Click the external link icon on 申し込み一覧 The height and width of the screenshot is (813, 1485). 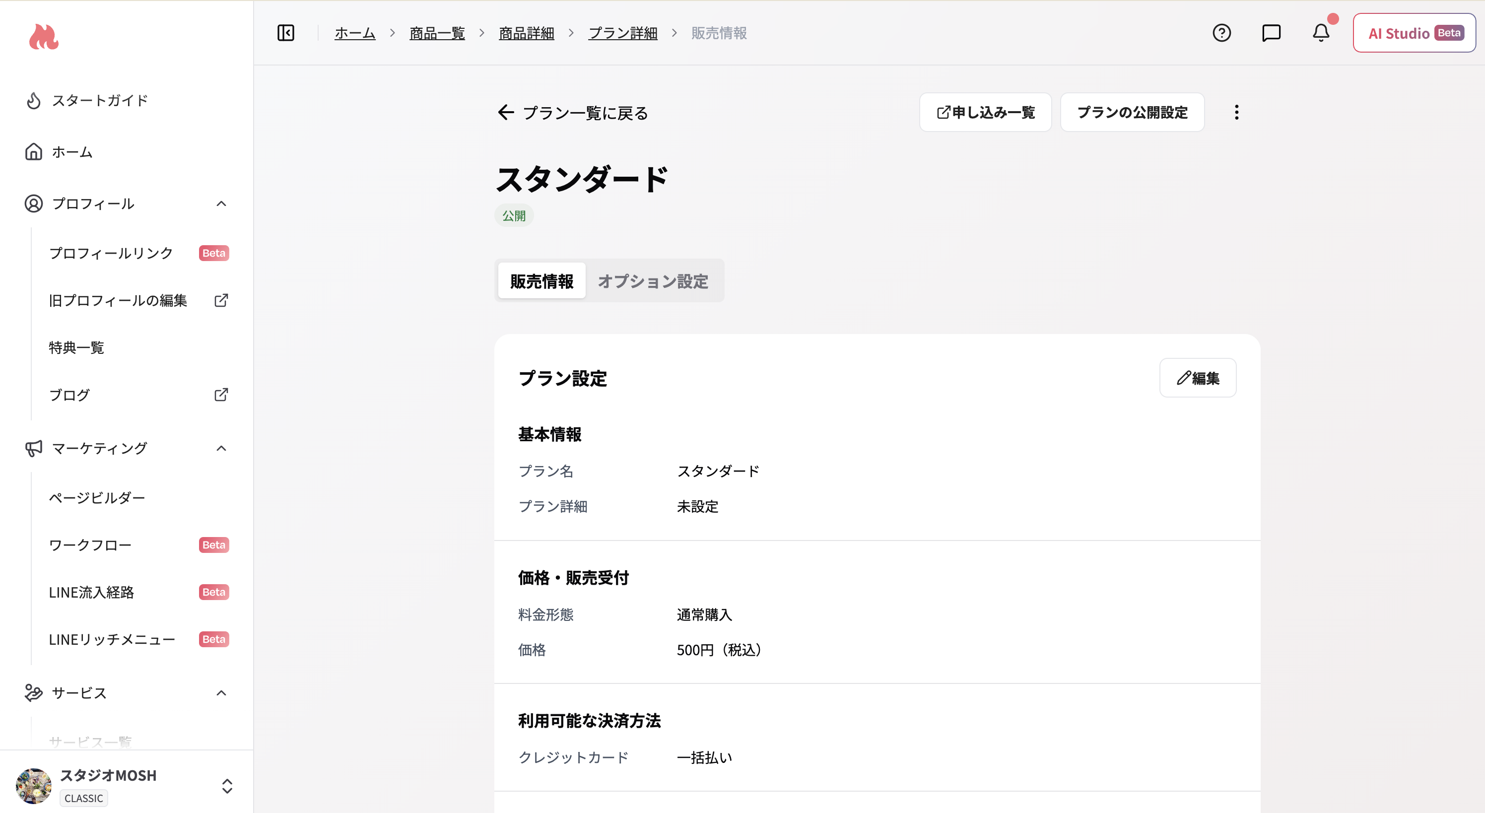click(943, 113)
